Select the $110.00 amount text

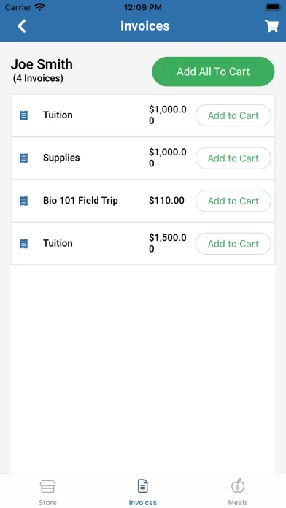[166, 201]
